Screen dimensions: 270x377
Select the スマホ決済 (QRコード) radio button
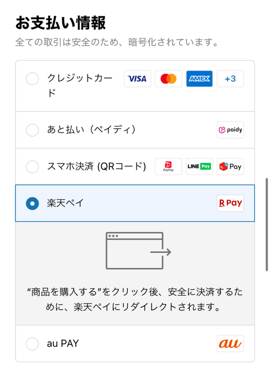tap(32, 166)
